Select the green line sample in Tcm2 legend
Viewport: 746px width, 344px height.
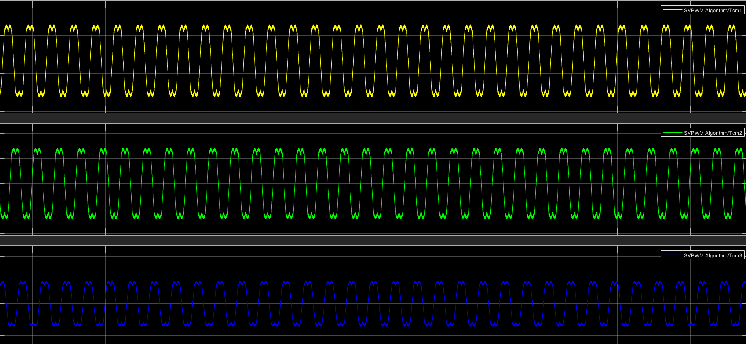coord(673,133)
